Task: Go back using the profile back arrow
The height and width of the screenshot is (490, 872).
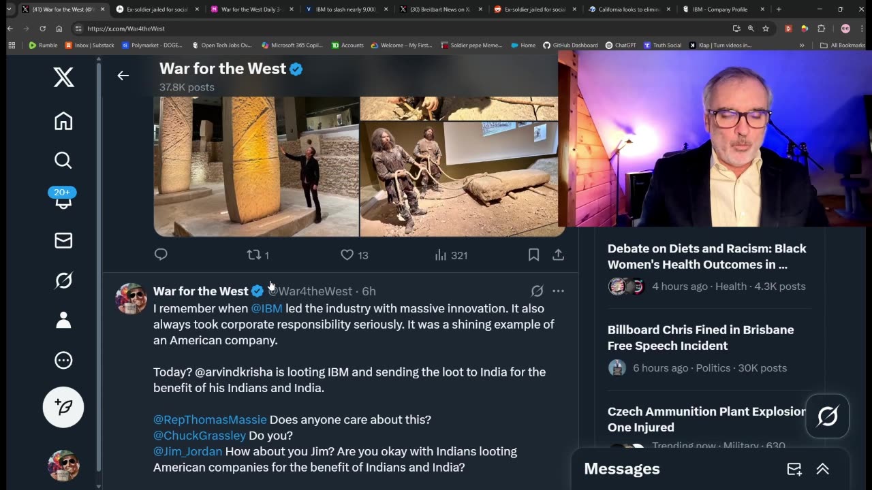Action: [123, 76]
